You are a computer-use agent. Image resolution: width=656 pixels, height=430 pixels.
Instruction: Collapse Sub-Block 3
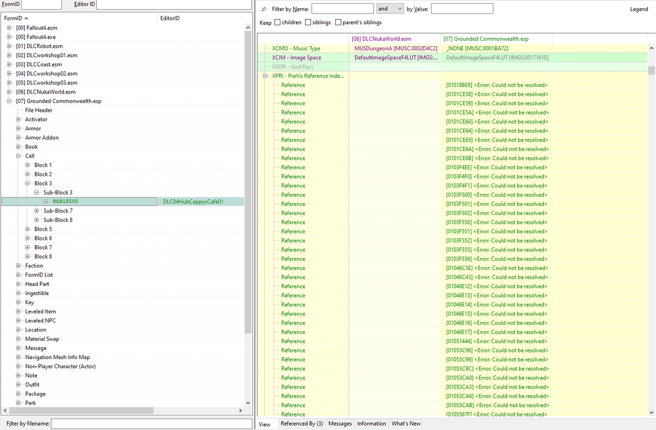click(x=37, y=192)
